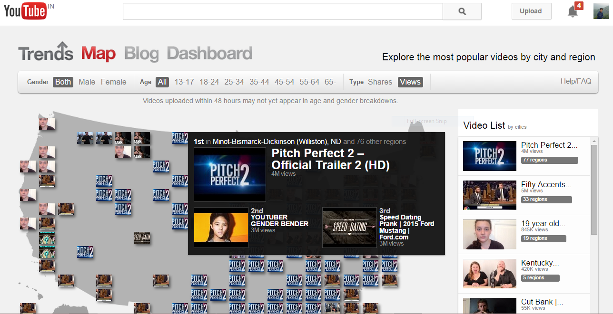Click YOUTUBER GENDER BENDER thumbnail
This screenshot has width=613, height=314.
click(x=221, y=227)
